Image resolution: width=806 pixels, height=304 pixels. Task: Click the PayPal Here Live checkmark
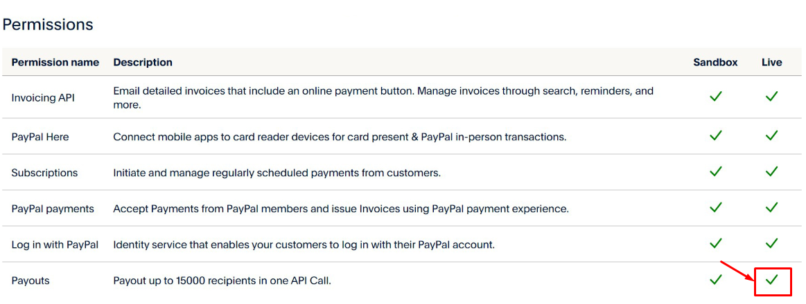click(771, 136)
